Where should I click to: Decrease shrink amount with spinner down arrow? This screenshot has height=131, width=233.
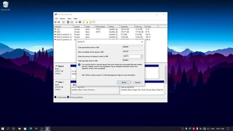point(142,57)
